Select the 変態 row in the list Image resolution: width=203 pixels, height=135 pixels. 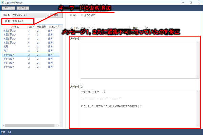click(31, 47)
